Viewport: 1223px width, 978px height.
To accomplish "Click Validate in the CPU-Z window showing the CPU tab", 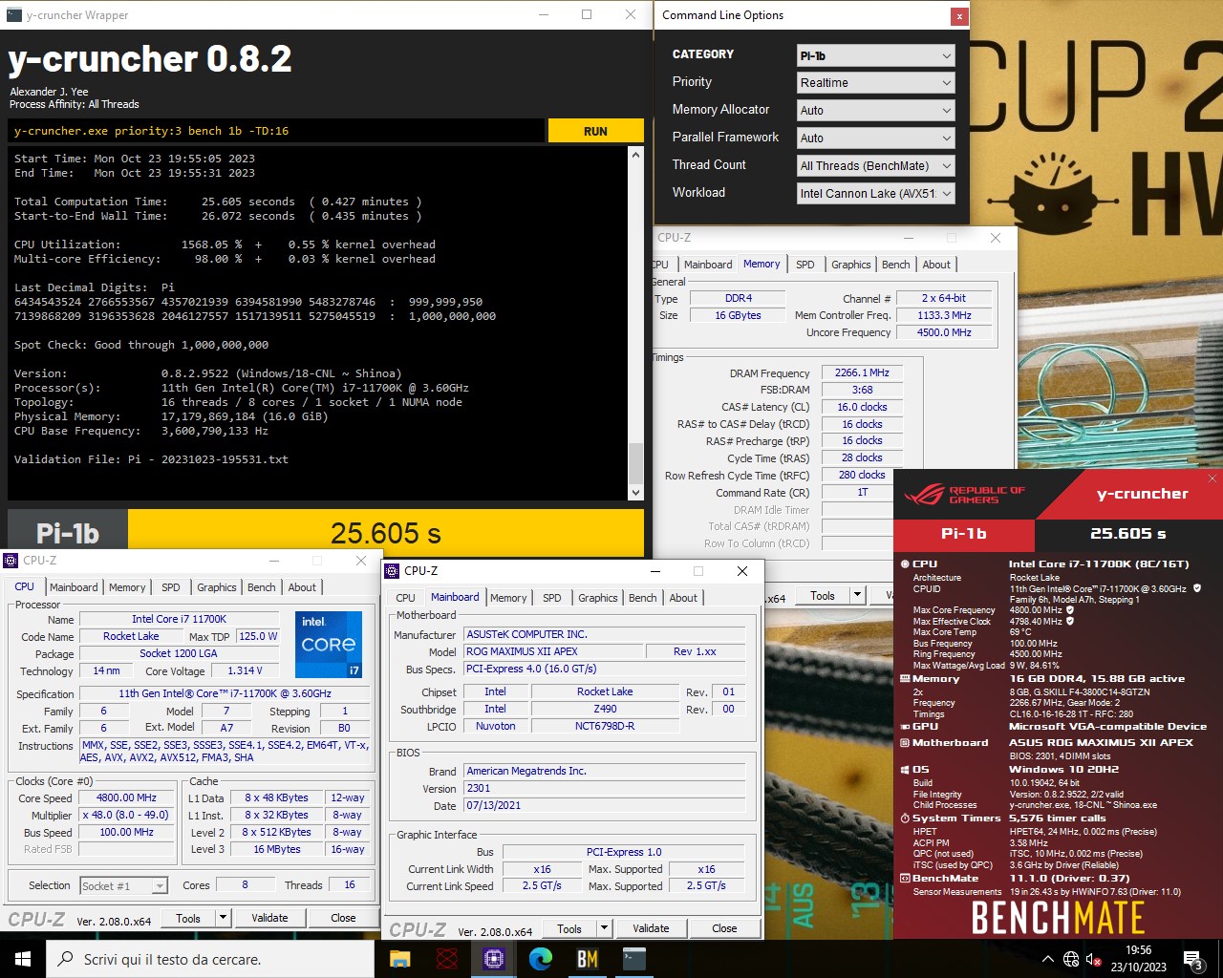I will point(269,918).
